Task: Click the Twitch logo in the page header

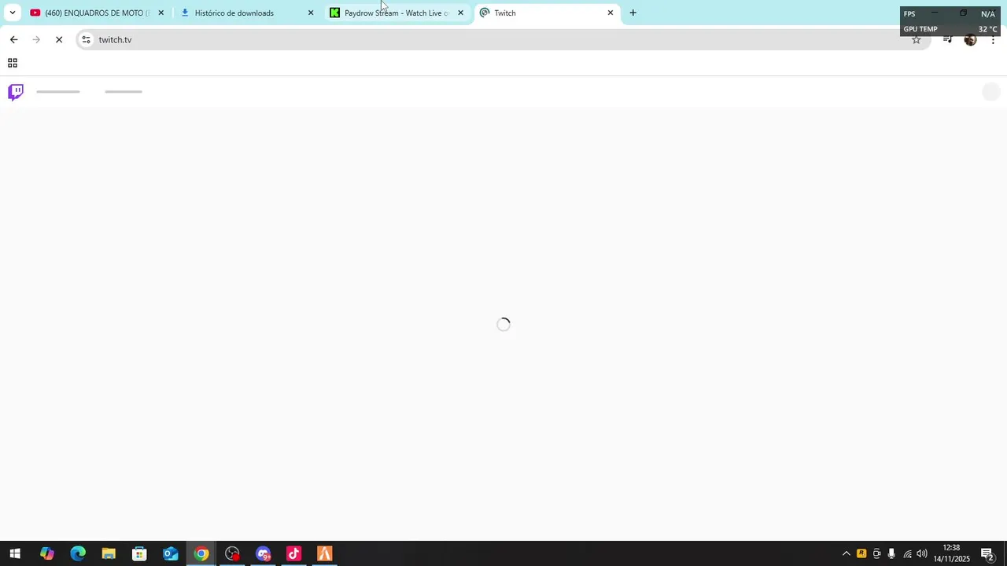Action: point(16,92)
